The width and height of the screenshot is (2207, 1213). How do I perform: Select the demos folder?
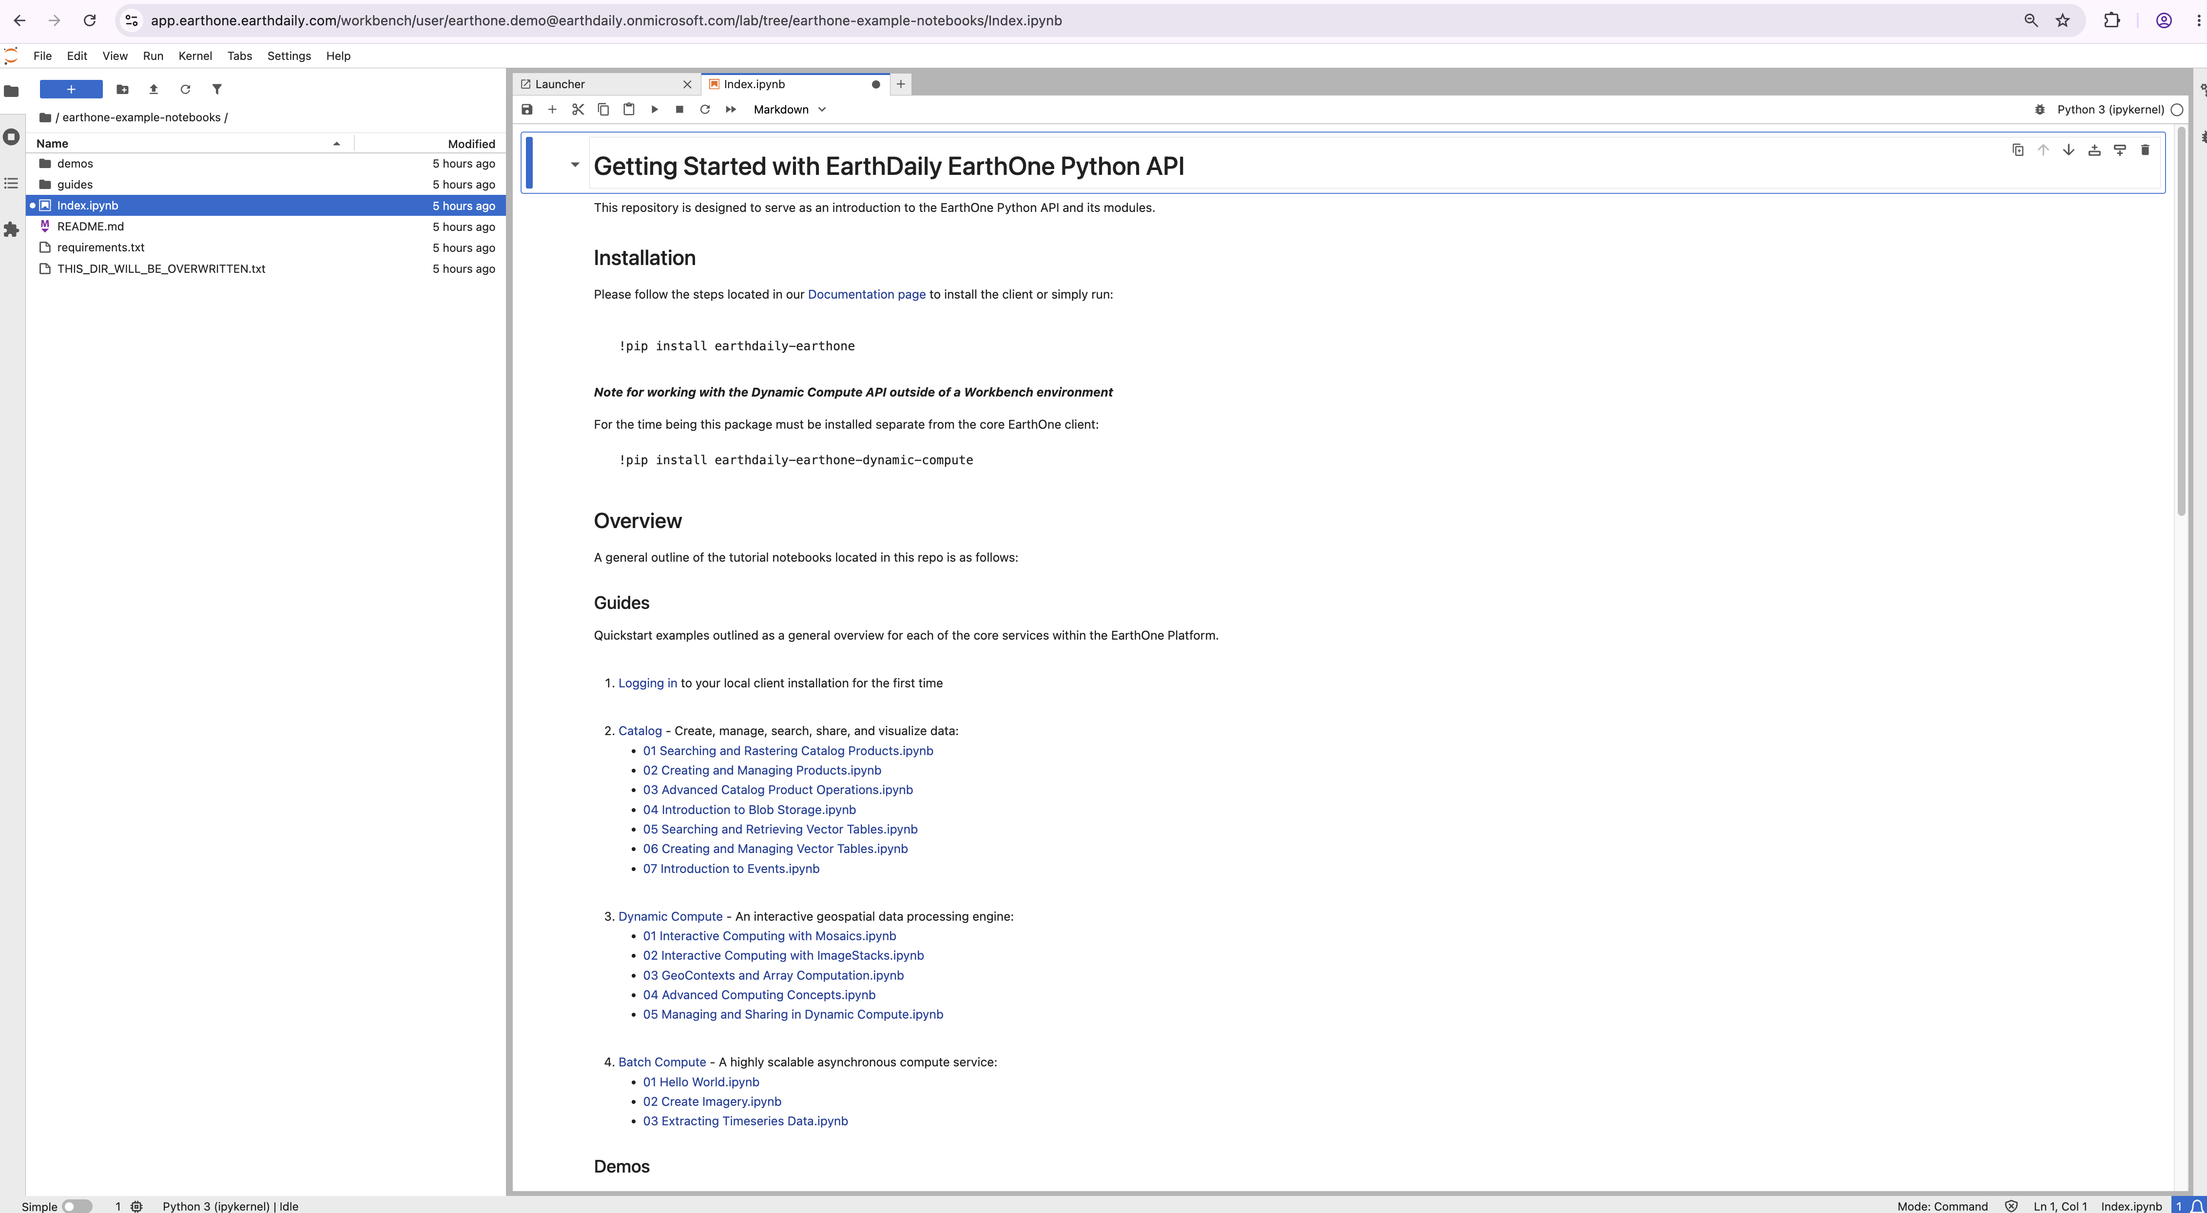point(267,164)
